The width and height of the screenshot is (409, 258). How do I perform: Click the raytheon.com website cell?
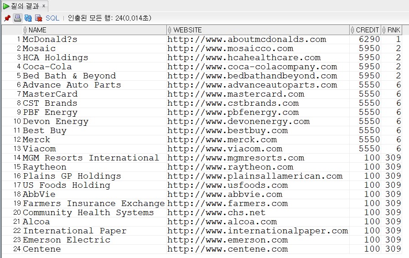258,167
